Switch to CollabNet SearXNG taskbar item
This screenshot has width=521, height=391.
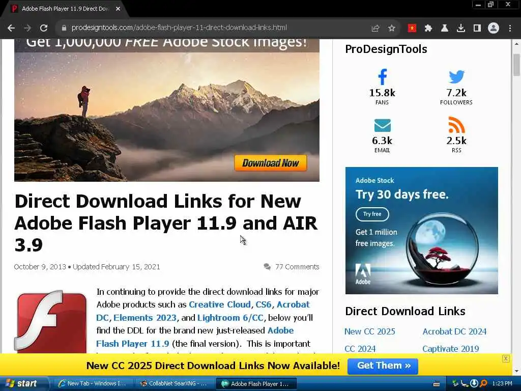(x=175, y=384)
